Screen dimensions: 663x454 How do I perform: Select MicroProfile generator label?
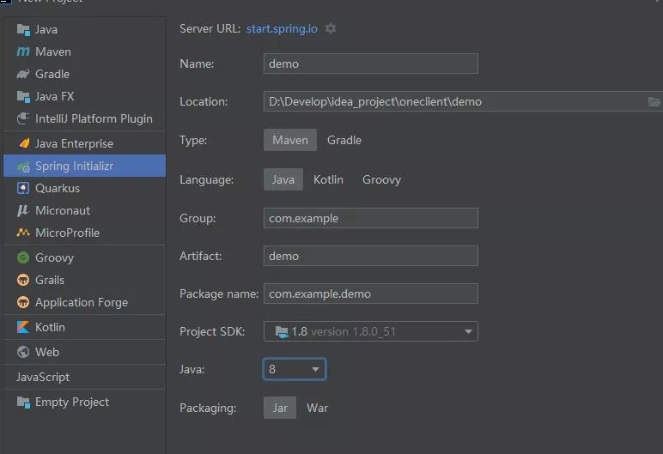pos(68,233)
